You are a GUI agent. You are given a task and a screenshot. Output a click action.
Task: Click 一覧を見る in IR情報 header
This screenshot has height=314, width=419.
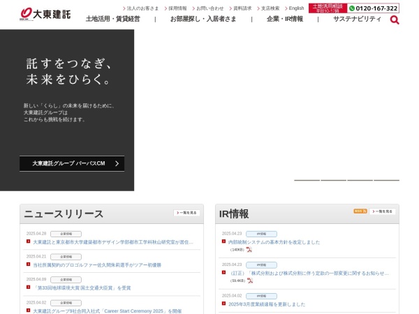click(382, 211)
